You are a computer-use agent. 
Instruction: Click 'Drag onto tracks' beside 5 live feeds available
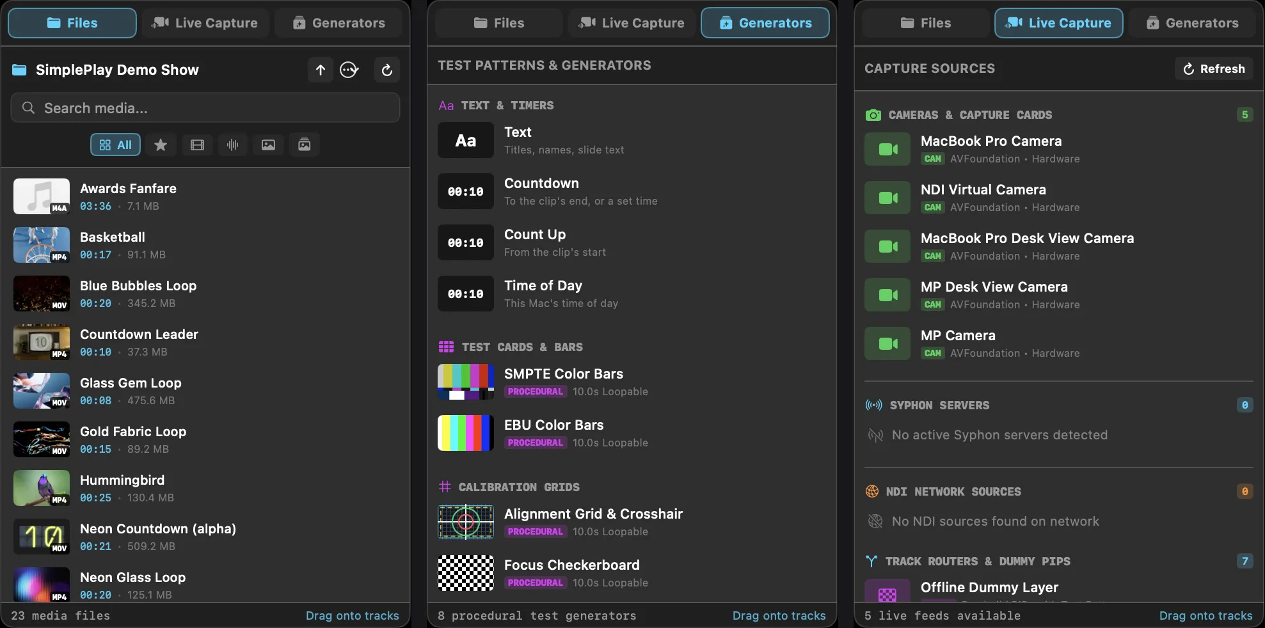coord(1205,616)
